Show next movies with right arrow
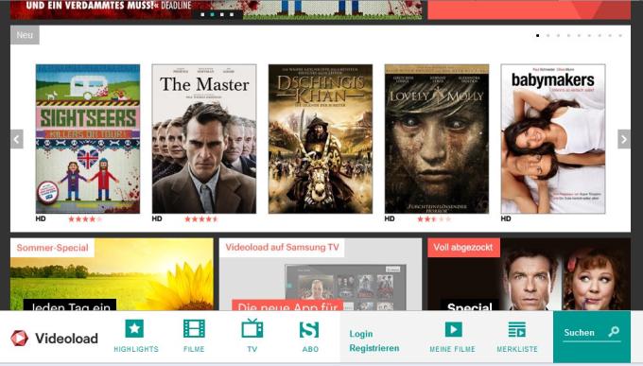Viewport: 643px width, 366px height. point(624,139)
